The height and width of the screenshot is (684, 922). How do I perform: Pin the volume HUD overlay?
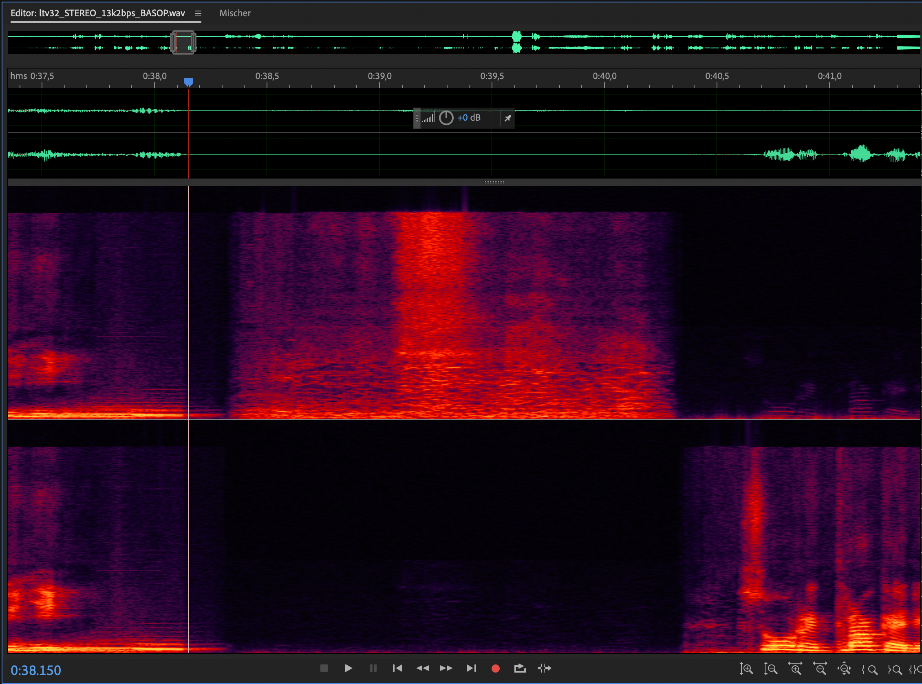[507, 118]
